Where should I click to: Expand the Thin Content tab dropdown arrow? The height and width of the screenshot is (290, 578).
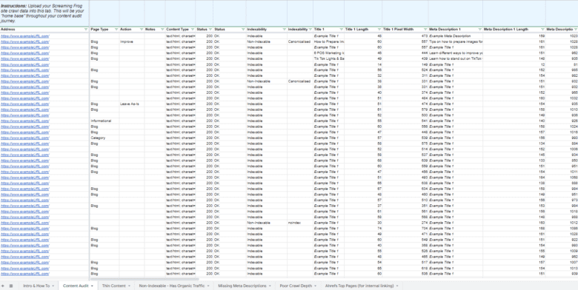(x=130, y=286)
